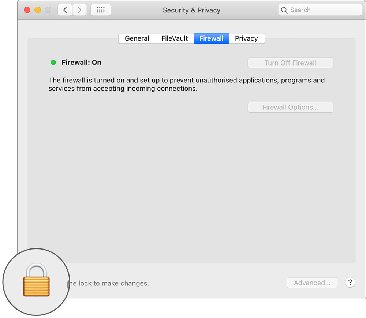Open the FileVault tab
366x318 pixels.
coord(175,38)
